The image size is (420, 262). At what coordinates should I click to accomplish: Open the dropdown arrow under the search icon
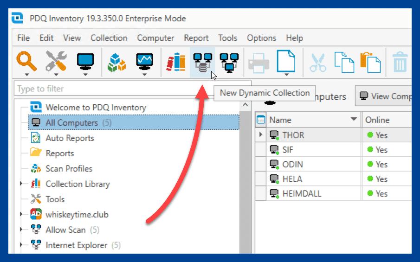[x=26, y=75]
